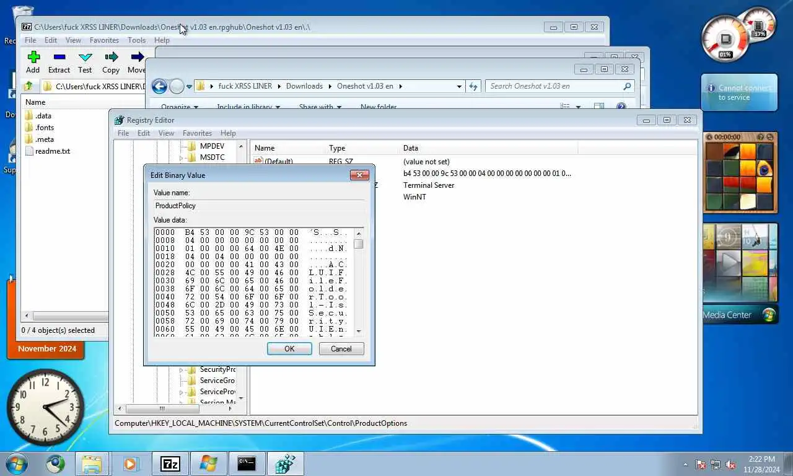Open Favorites menu in Registry Editor
This screenshot has height=476, width=793.
197,133
